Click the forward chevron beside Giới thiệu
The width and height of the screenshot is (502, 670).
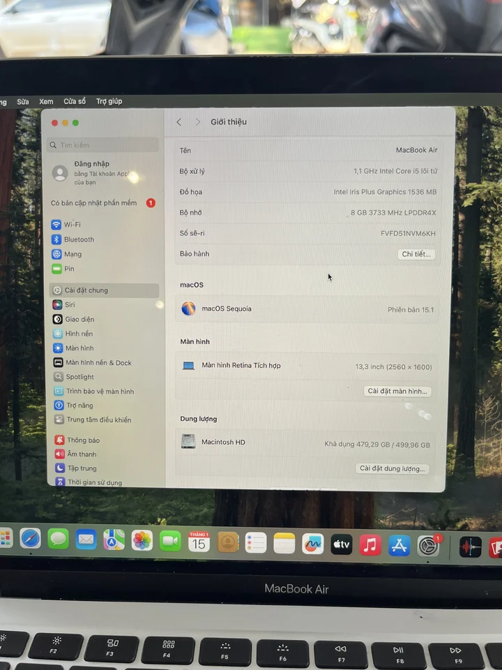(x=198, y=122)
